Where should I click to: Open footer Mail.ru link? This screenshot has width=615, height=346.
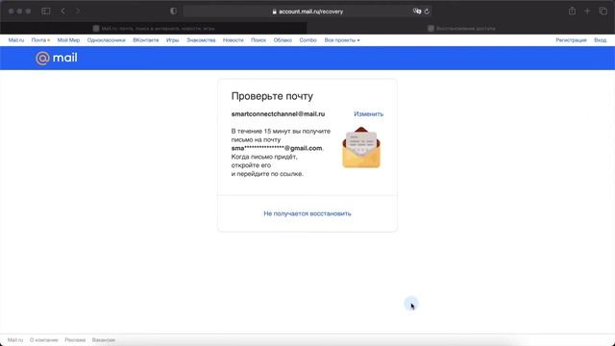click(15, 339)
